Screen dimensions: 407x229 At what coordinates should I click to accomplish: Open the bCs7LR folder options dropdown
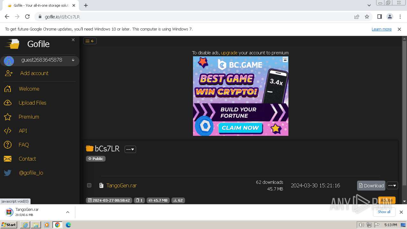pos(130,149)
